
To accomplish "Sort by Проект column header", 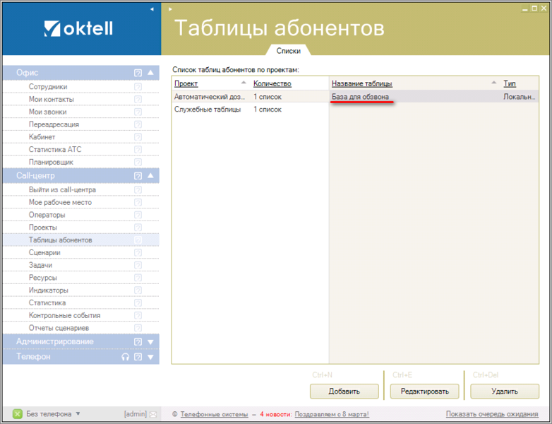I will click(x=186, y=84).
